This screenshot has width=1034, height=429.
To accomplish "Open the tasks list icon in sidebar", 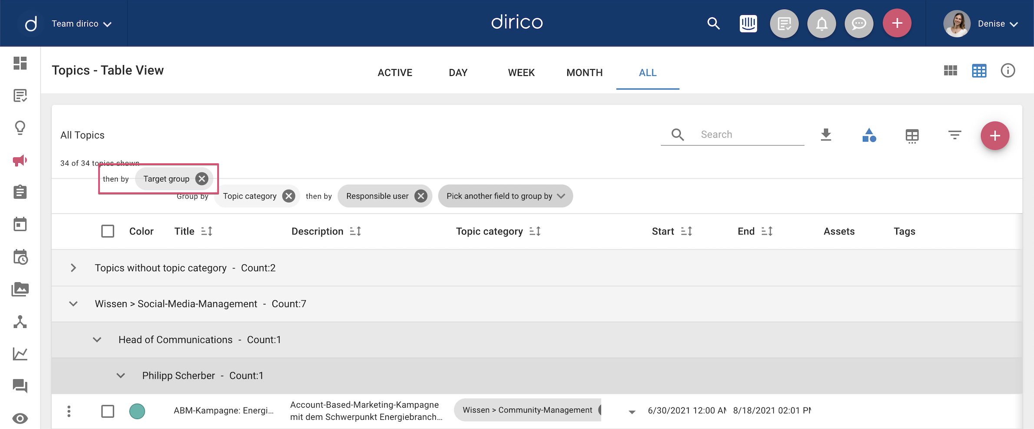I will (20, 95).
